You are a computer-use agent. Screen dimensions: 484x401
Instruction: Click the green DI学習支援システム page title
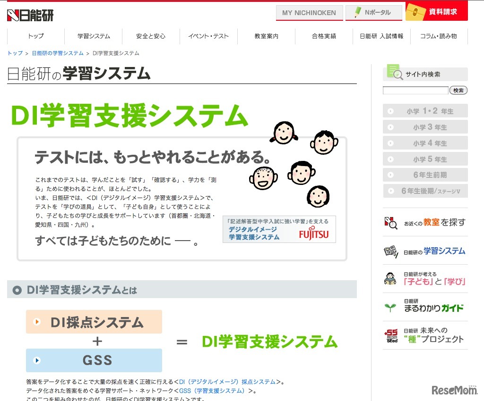pyautogui.click(x=130, y=116)
